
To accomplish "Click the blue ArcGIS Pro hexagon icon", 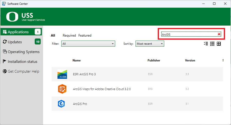I will pos(61,104).
